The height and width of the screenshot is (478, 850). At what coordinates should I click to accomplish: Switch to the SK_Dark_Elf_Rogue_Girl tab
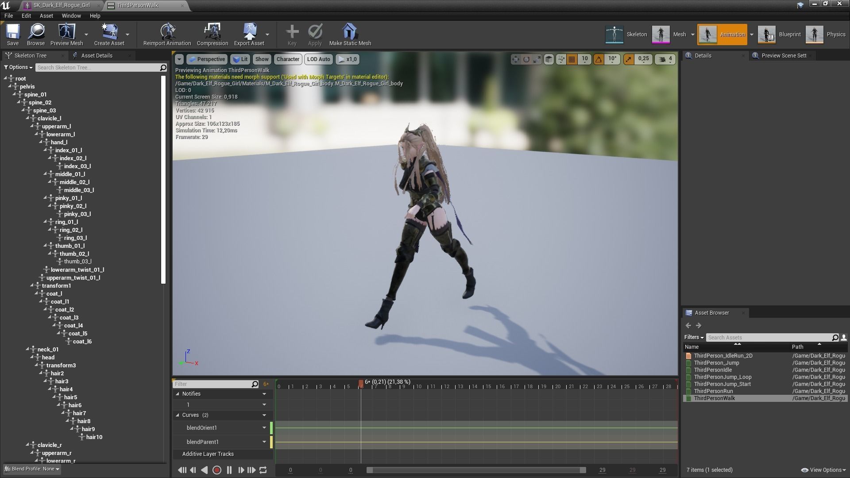(62, 5)
